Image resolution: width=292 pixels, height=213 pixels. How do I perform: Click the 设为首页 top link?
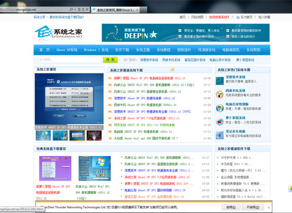click(x=246, y=17)
